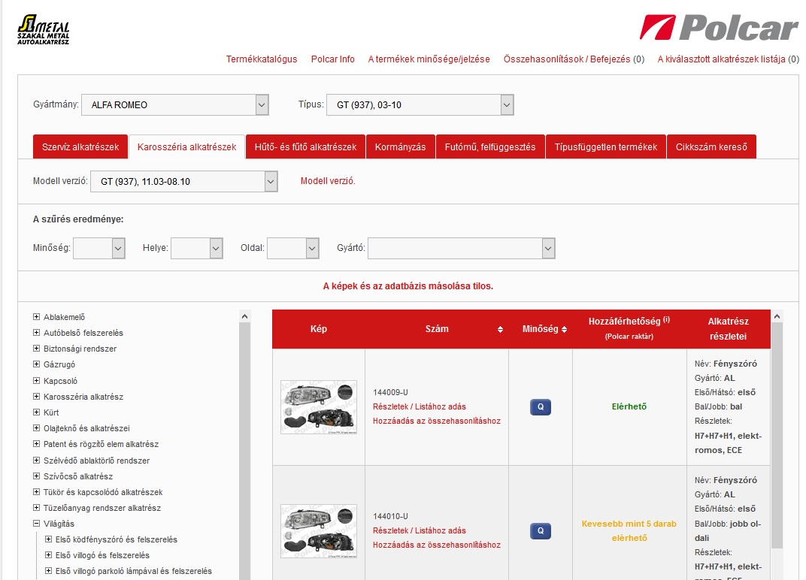Select the Karosszéria alkatrészek tab
The width and height of the screenshot is (806, 580).
click(186, 147)
